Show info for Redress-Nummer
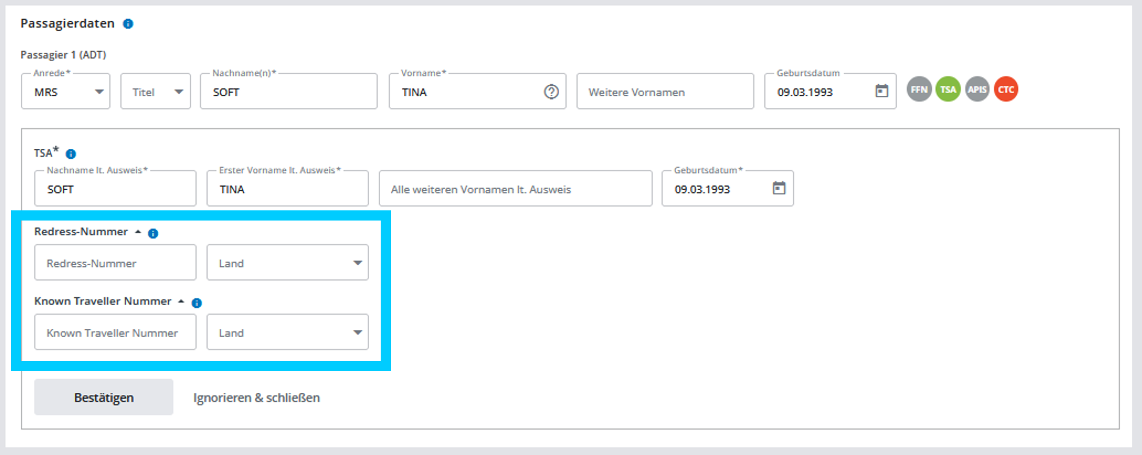Image resolution: width=1142 pixels, height=455 pixels. (153, 234)
